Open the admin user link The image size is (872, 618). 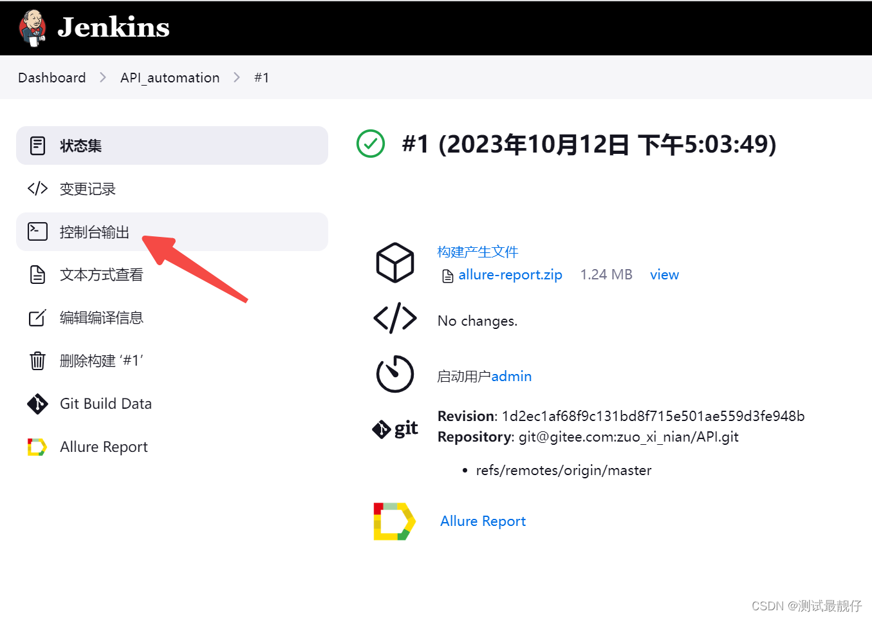pos(512,376)
